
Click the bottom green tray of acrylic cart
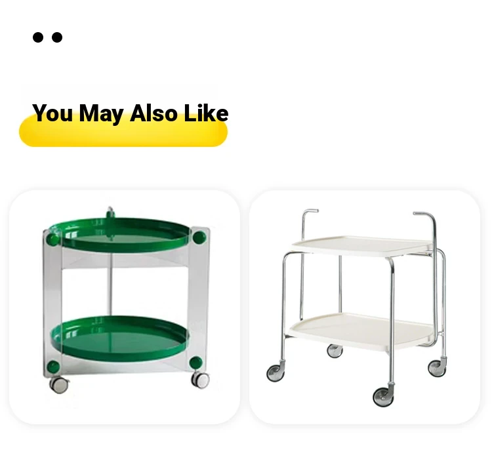tap(119, 338)
